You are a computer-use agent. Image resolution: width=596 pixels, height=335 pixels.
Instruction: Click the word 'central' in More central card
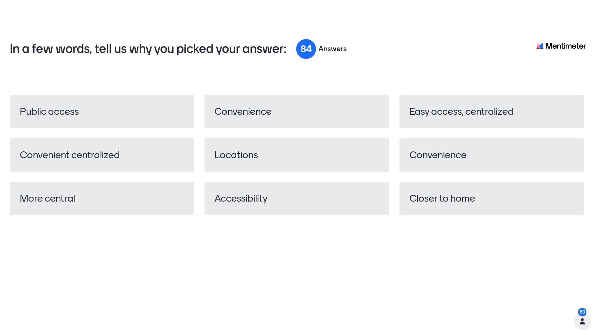coord(60,199)
